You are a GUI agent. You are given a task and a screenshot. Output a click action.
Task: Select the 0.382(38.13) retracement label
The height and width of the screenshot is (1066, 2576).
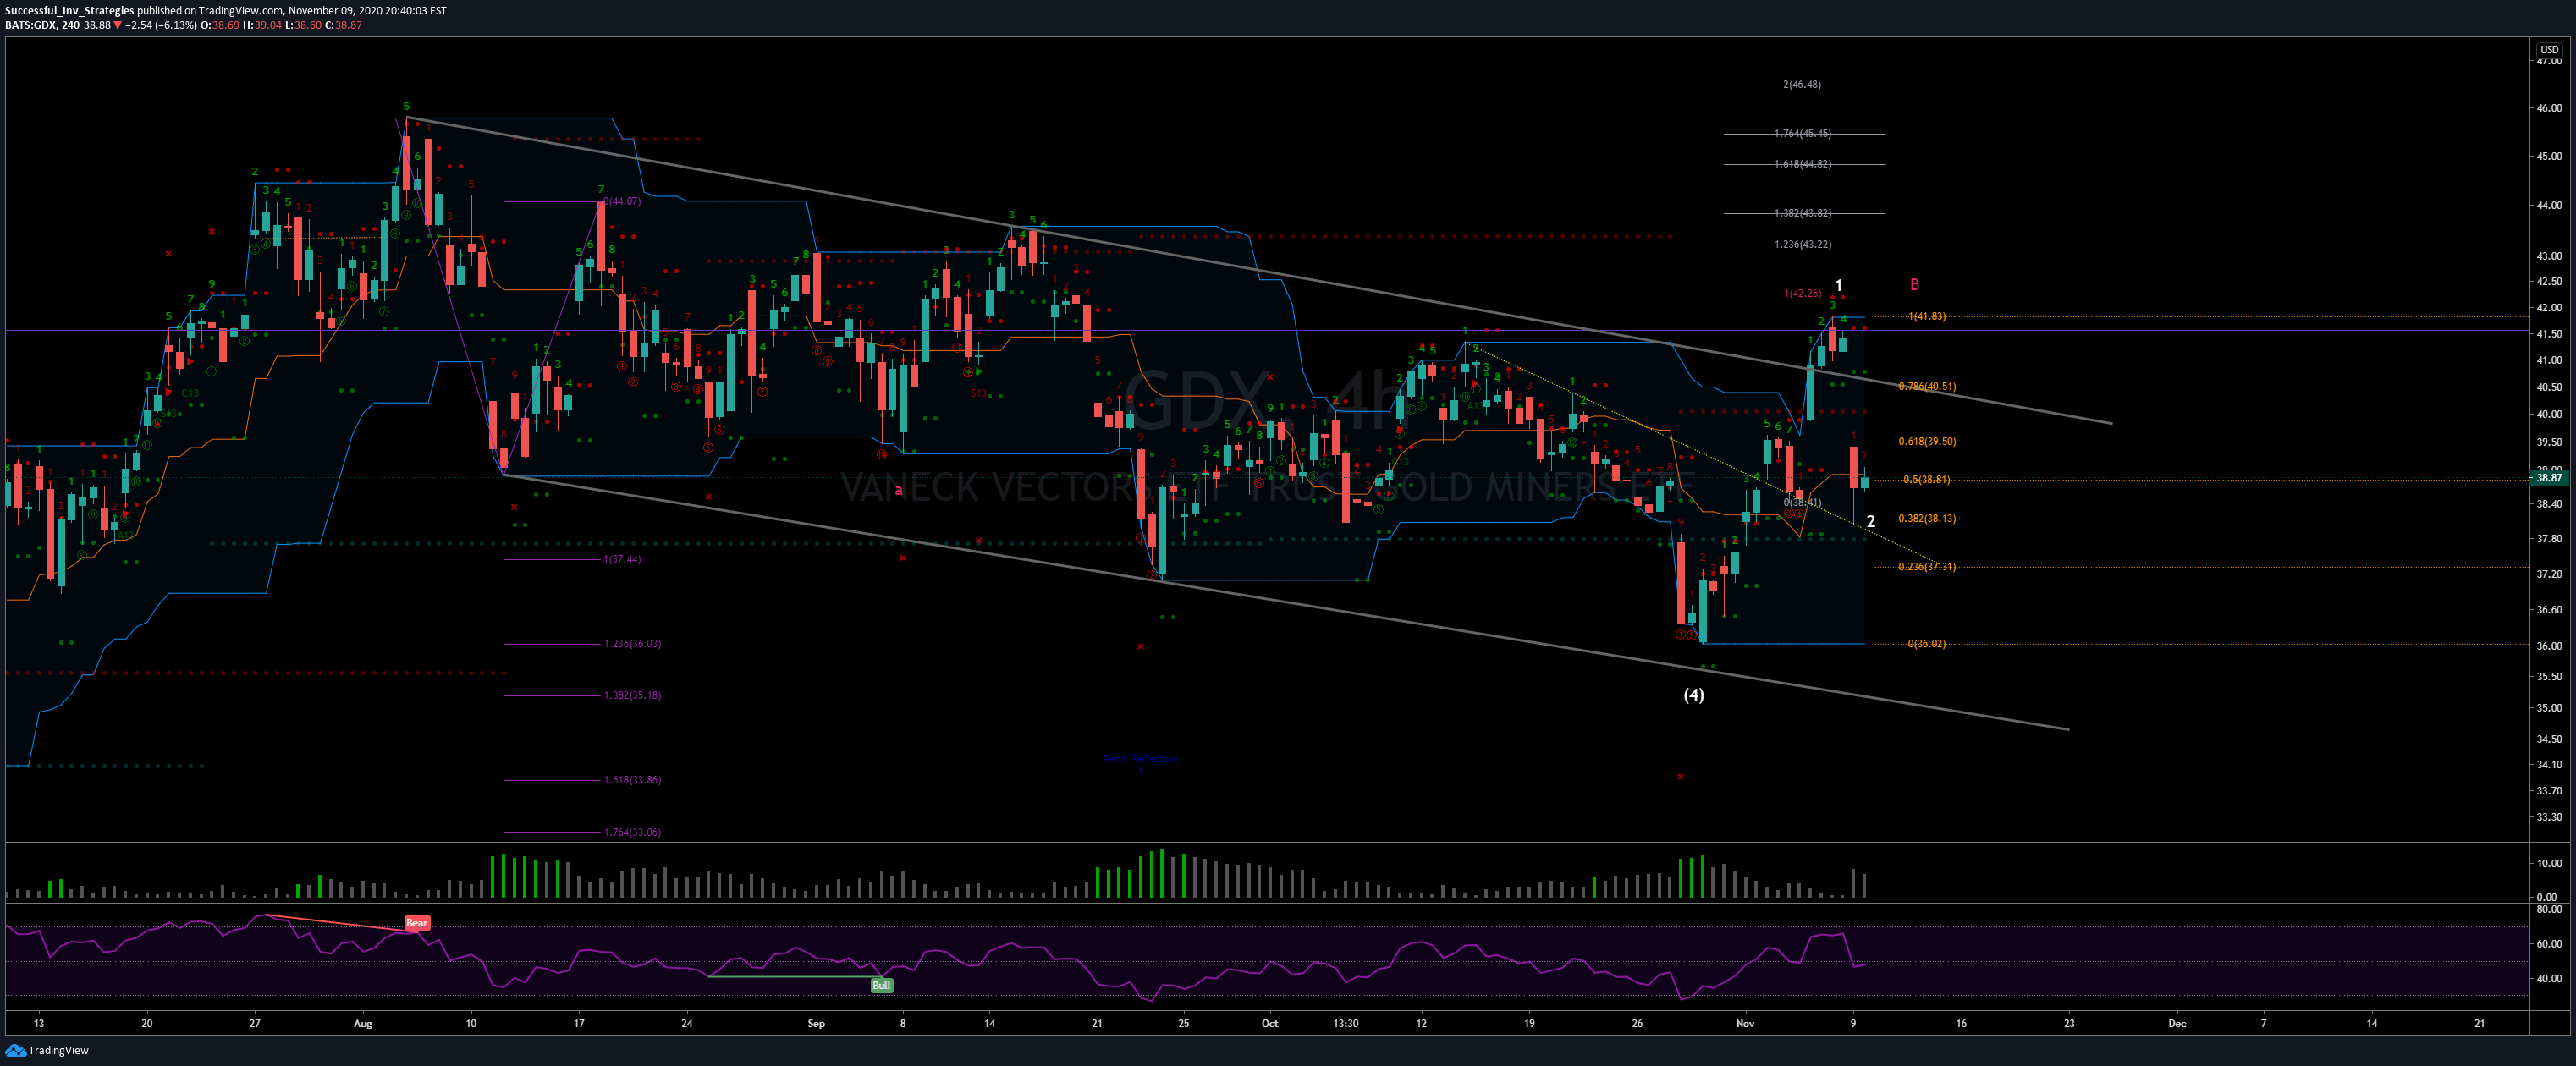coord(1927,518)
